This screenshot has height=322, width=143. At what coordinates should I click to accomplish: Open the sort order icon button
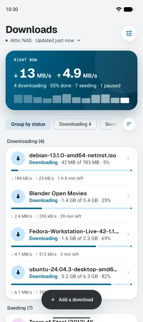129,124
